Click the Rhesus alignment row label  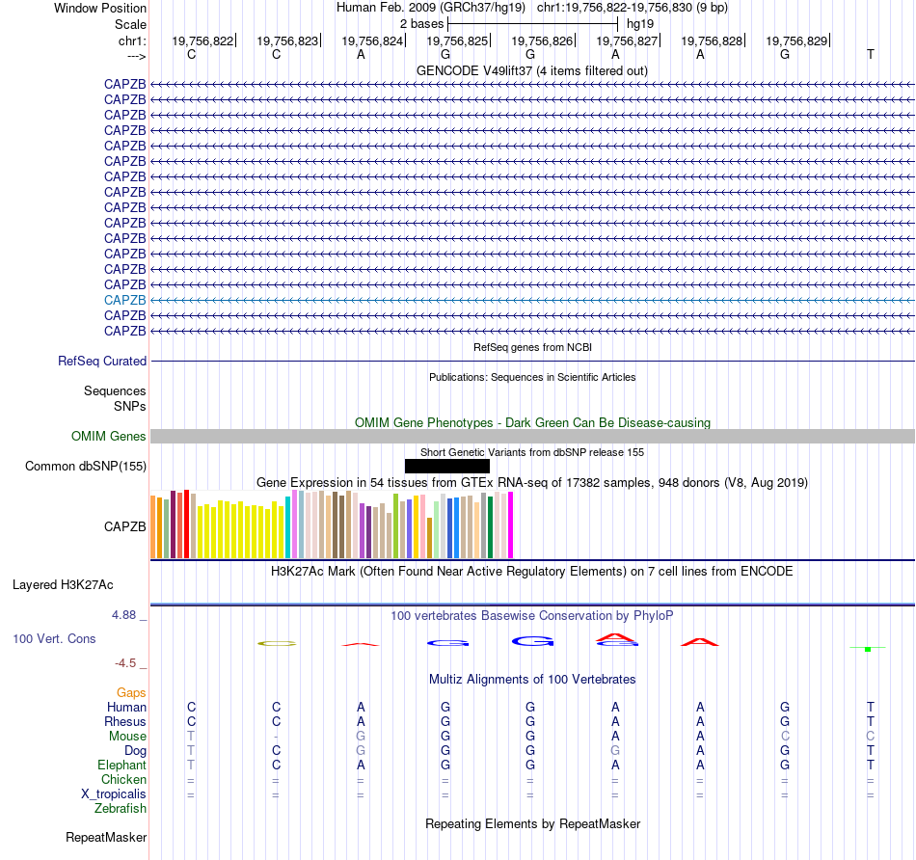[x=125, y=721]
